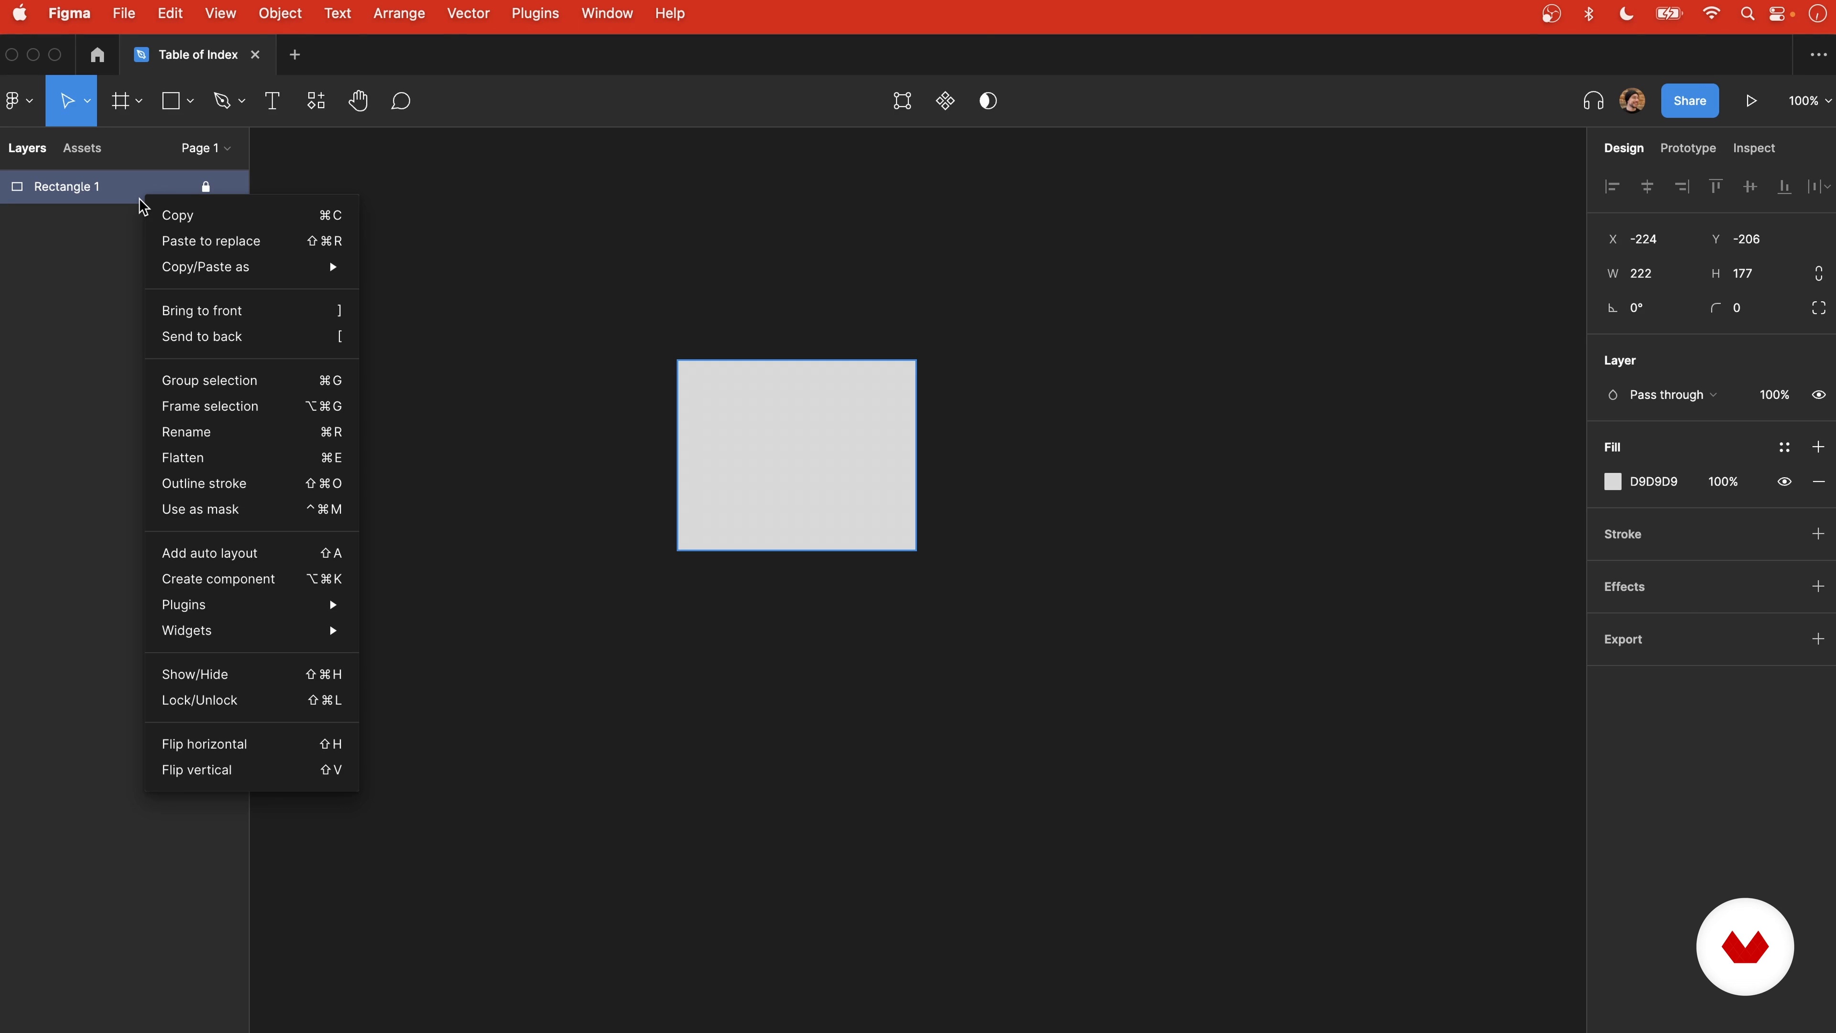
Task: Open Page 1 dropdown
Action: (205, 148)
